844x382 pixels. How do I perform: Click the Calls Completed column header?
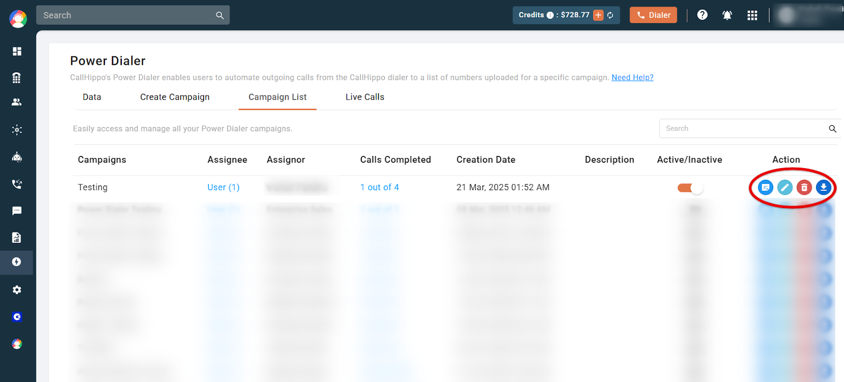396,160
